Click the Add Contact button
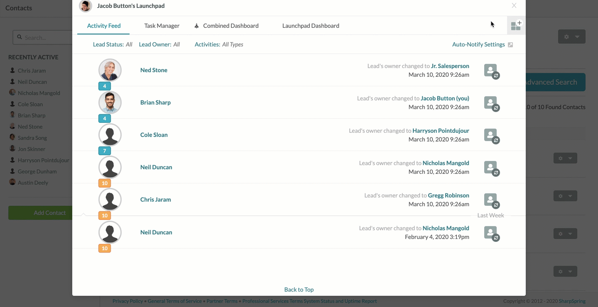 (41, 213)
